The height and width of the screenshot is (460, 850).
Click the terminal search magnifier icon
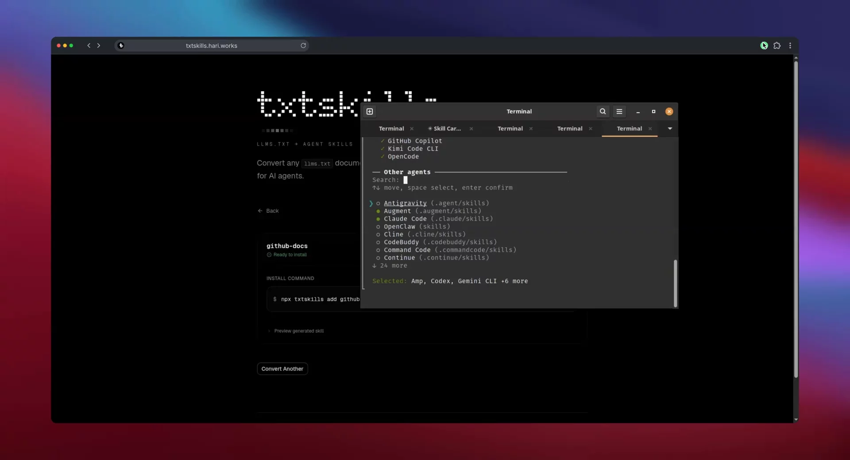603,111
